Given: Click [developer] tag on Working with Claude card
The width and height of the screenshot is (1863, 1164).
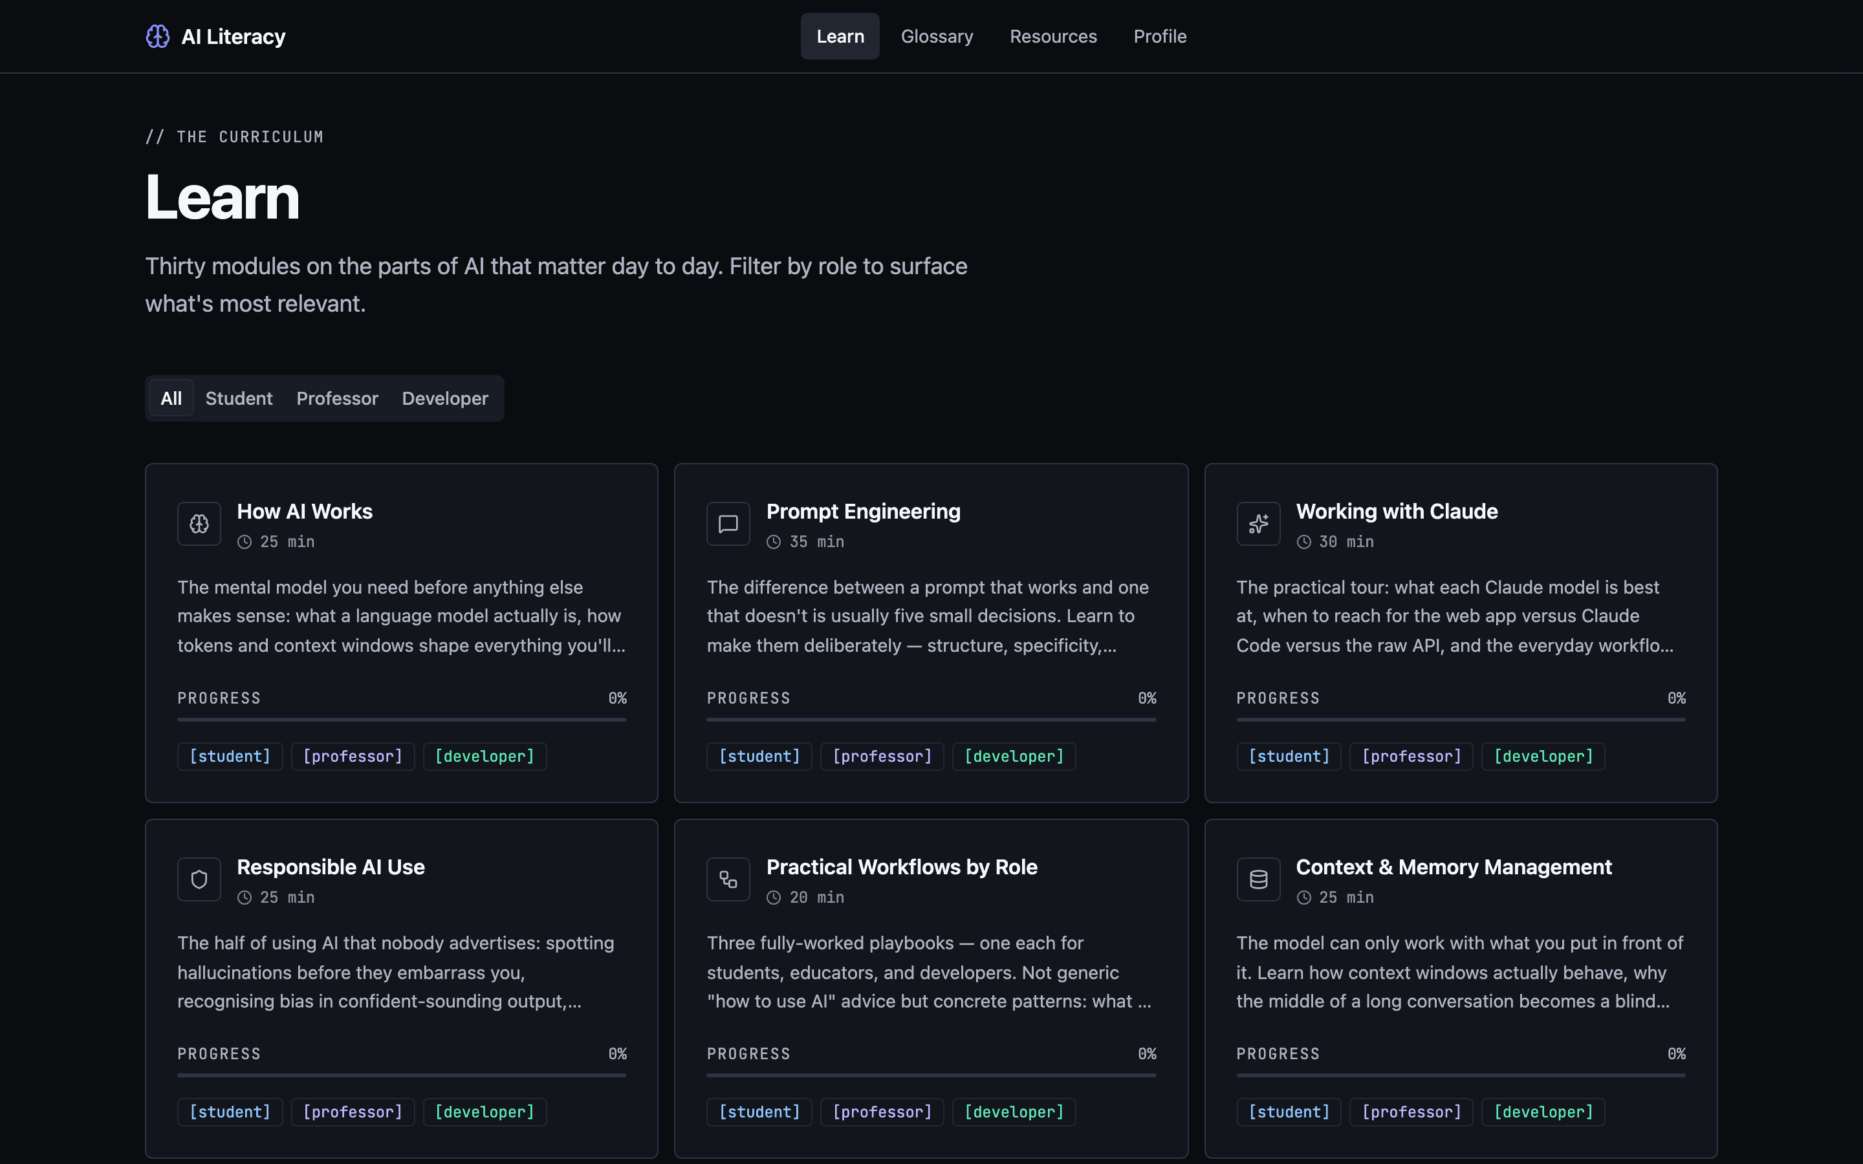Looking at the screenshot, I should pyautogui.click(x=1543, y=756).
